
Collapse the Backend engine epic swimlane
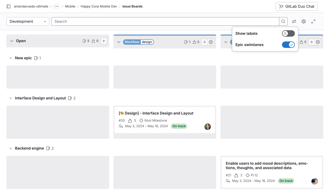pyautogui.click(x=11, y=148)
